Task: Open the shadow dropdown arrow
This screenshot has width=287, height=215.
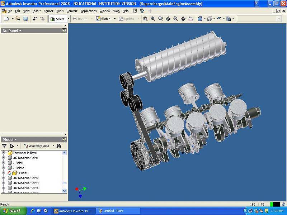Action: tap(224, 19)
